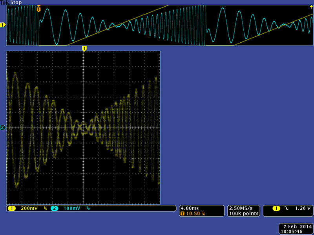
Task: Click the trigger source channel 1 badge
Action: tap(276, 208)
